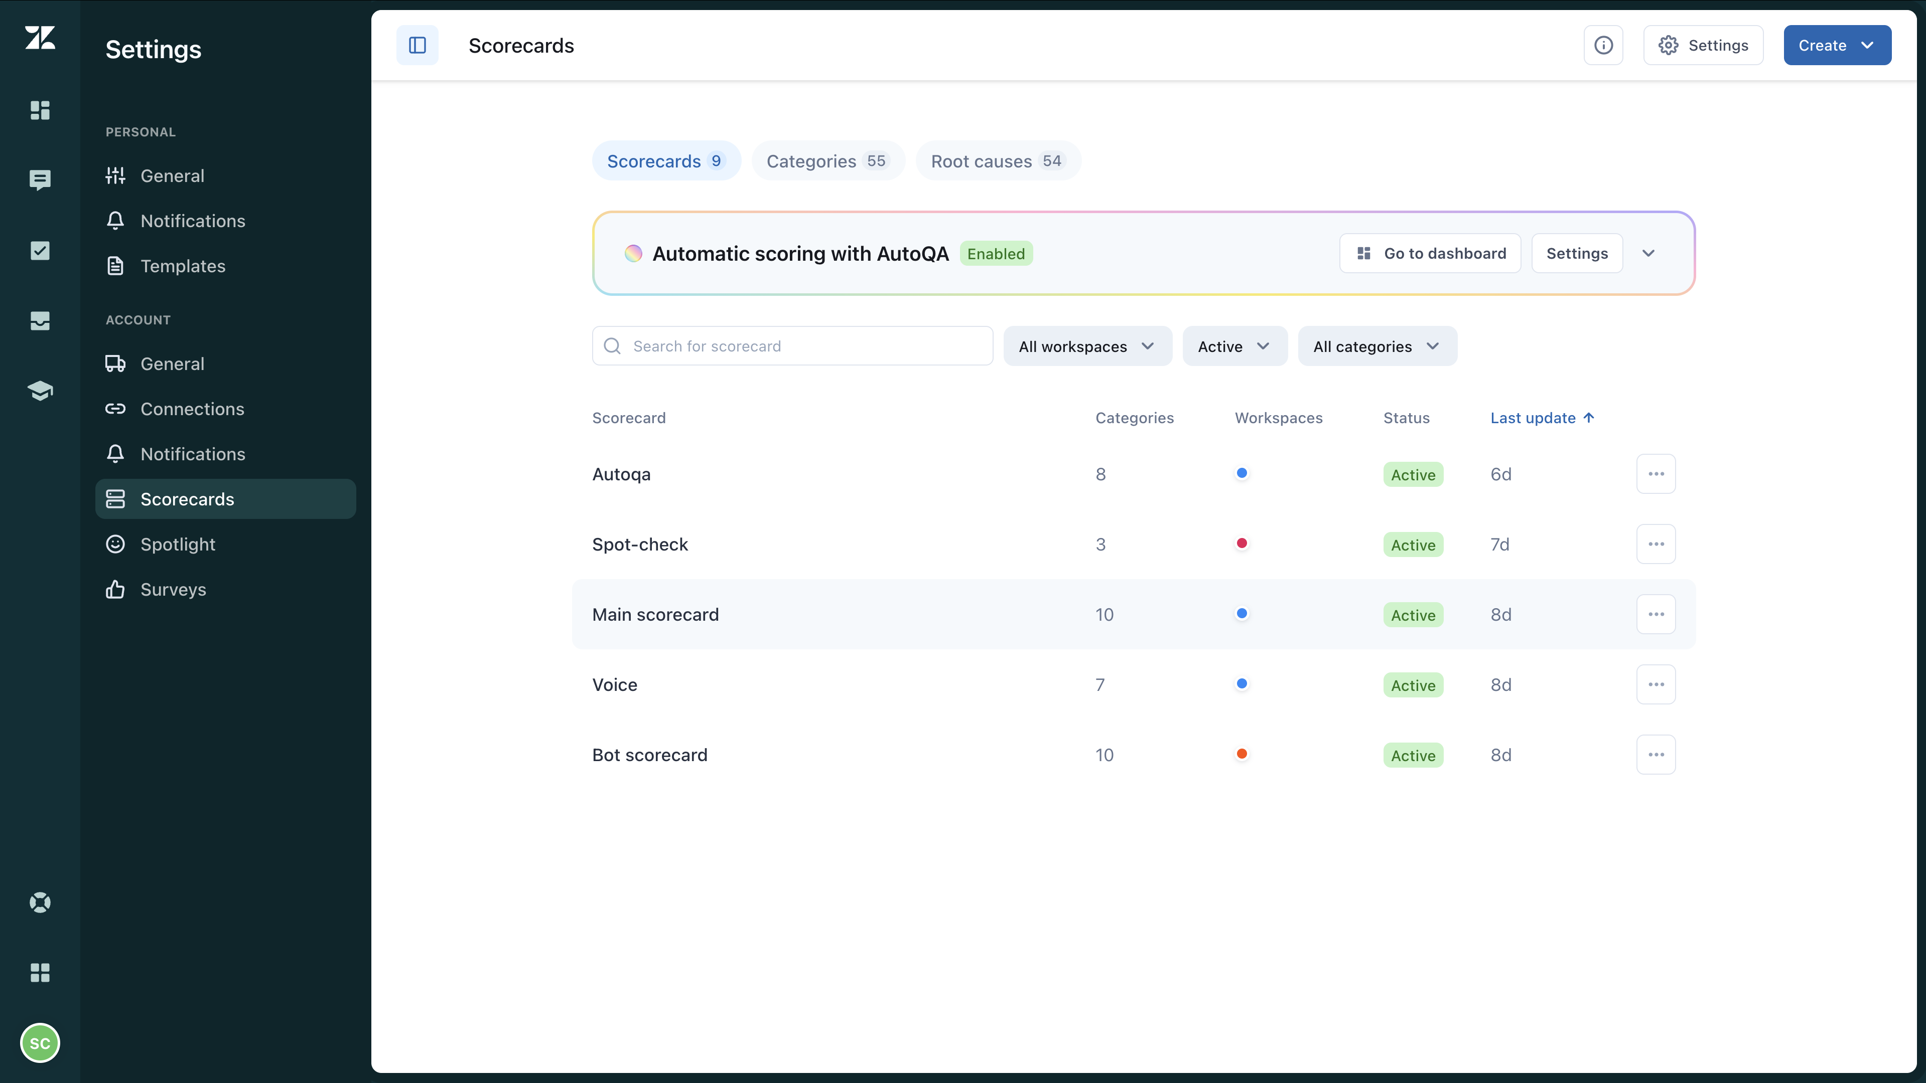Screen dimensions: 1926x1083
Task: Open the Create dropdown button
Action: [1837, 46]
